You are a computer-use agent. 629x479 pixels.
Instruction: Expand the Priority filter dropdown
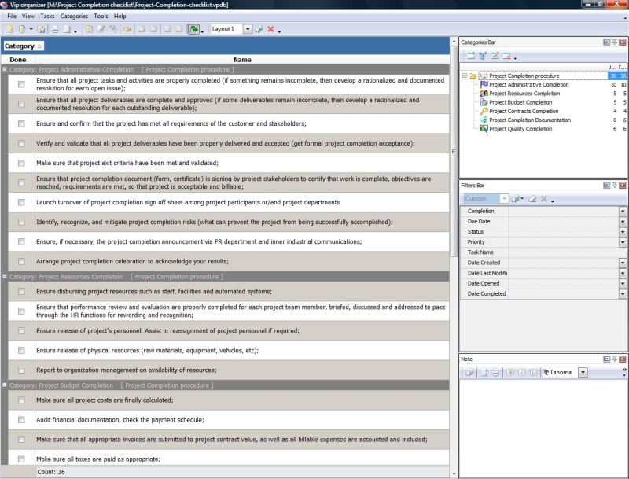click(623, 242)
